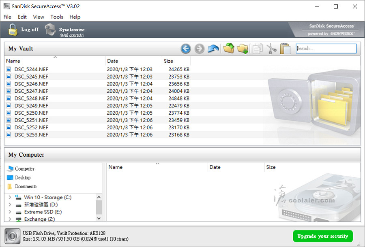The width and height of the screenshot is (365, 247).
Task: Select the file DSC_5247.NEF
Action: point(31,91)
